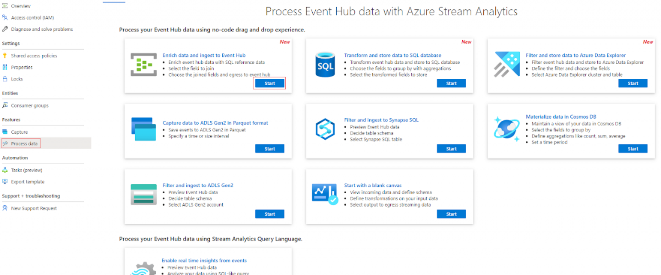Open Consumer groups
This screenshot has height=275, width=661.
(30, 106)
